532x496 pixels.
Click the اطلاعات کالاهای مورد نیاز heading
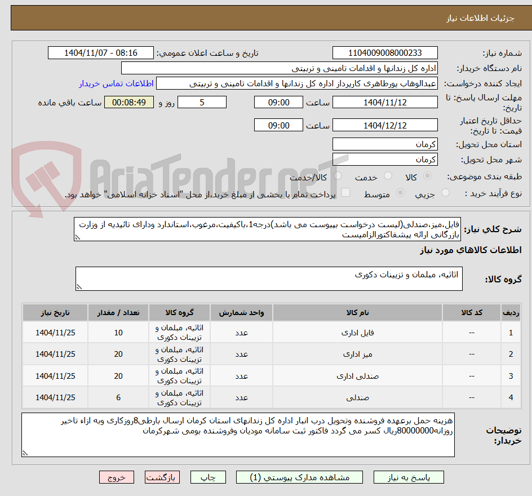point(471,250)
